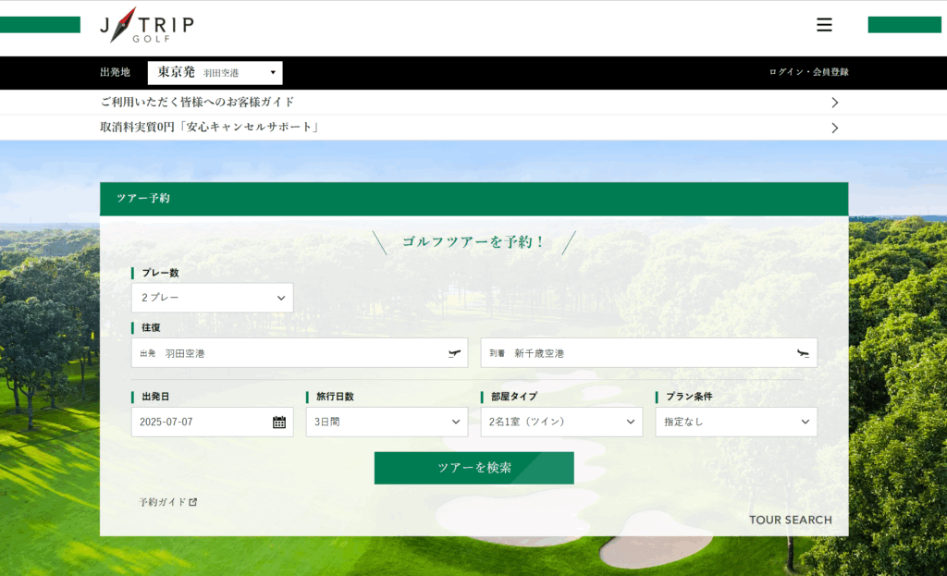Open the hamburger menu
This screenshot has width=947, height=576.
(824, 25)
